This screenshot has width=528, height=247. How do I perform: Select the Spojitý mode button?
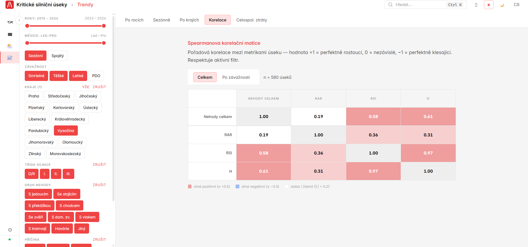coord(57,56)
